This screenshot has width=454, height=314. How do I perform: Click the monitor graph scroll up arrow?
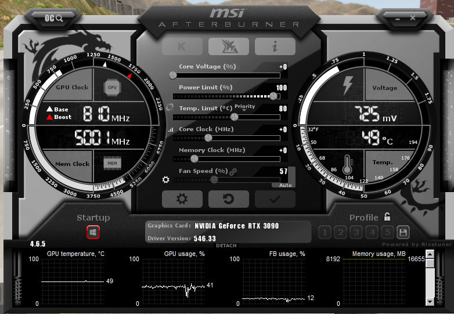[430, 254]
